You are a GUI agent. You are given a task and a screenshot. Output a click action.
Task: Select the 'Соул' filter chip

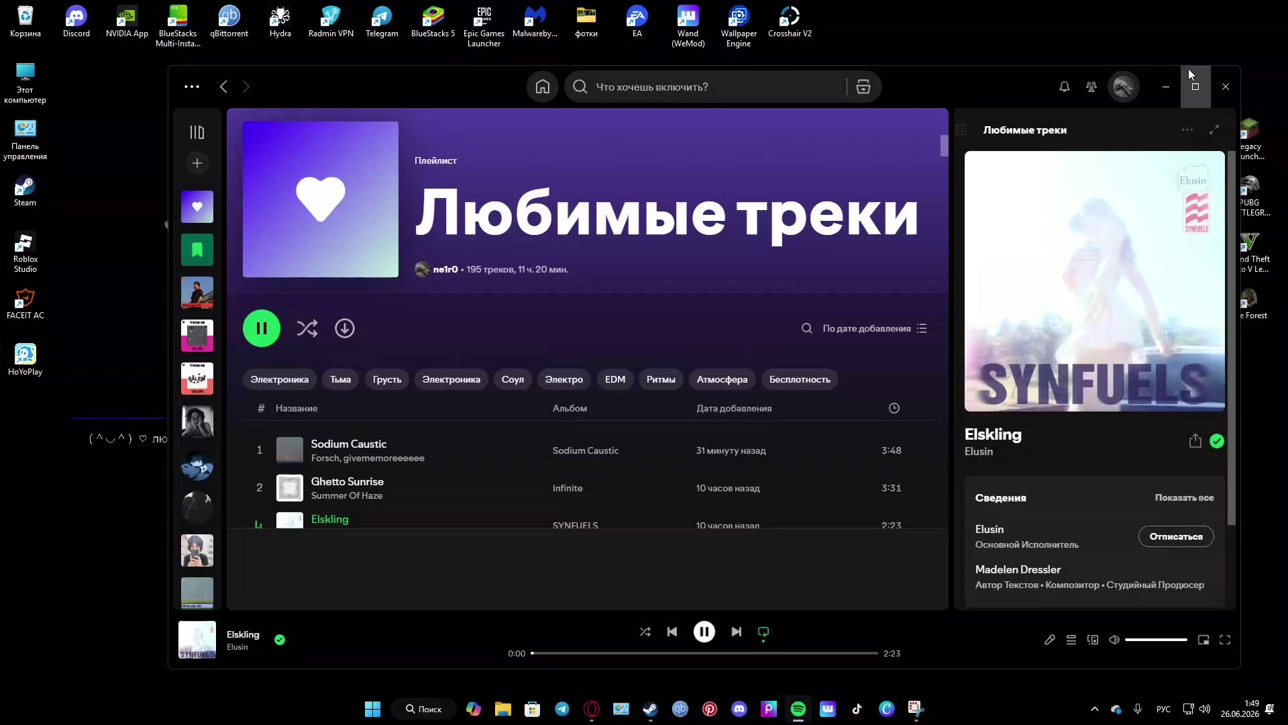pos(513,379)
